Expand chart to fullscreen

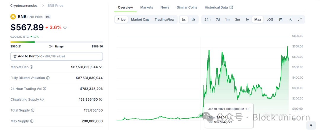pyautogui.click(x=300, y=19)
